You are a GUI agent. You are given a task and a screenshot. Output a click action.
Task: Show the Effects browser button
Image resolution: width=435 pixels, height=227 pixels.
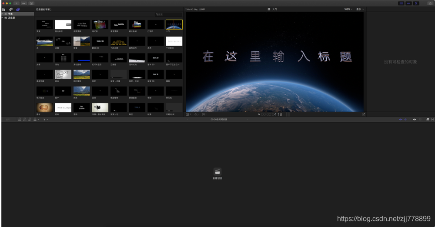click(428, 119)
